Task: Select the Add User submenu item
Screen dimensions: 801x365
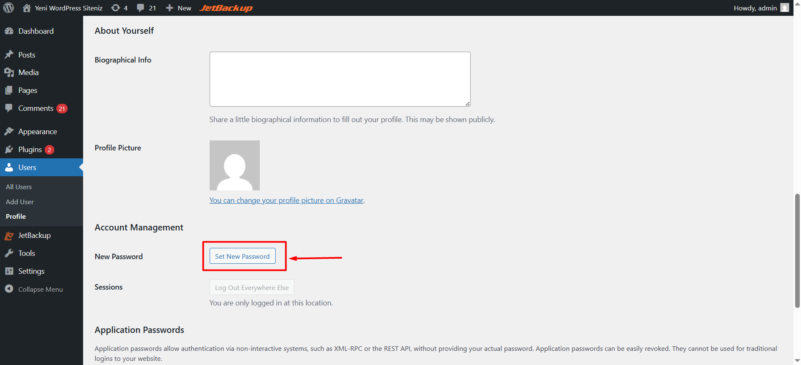Action: pyautogui.click(x=20, y=202)
